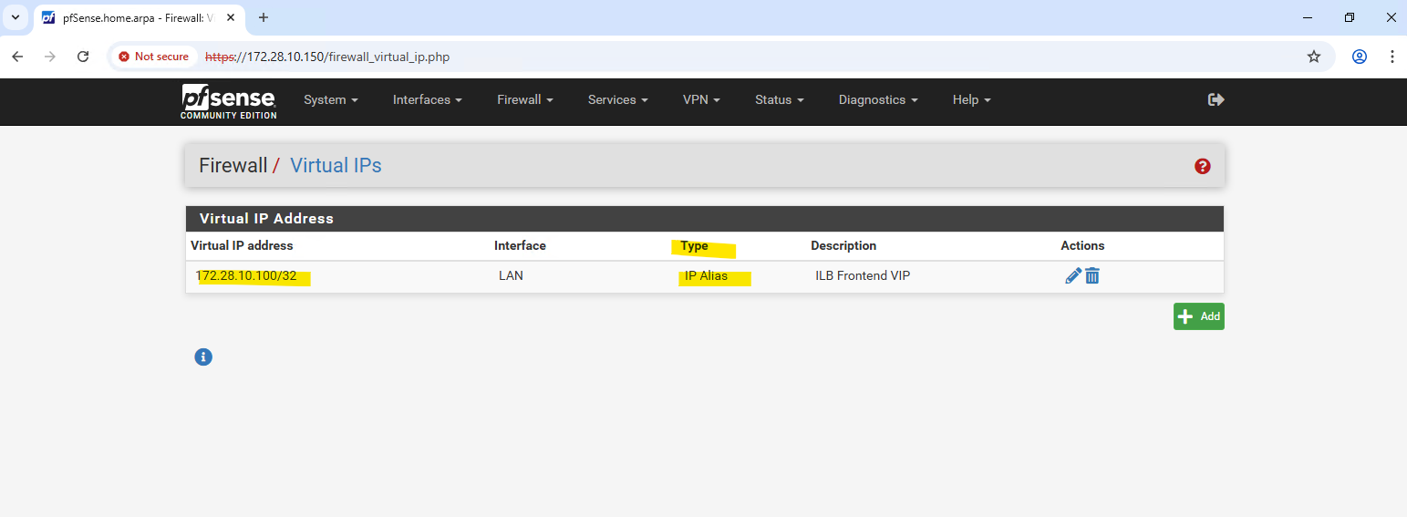
Task: Follow the Virtual IPs breadcrumb link
Action: point(336,166)
